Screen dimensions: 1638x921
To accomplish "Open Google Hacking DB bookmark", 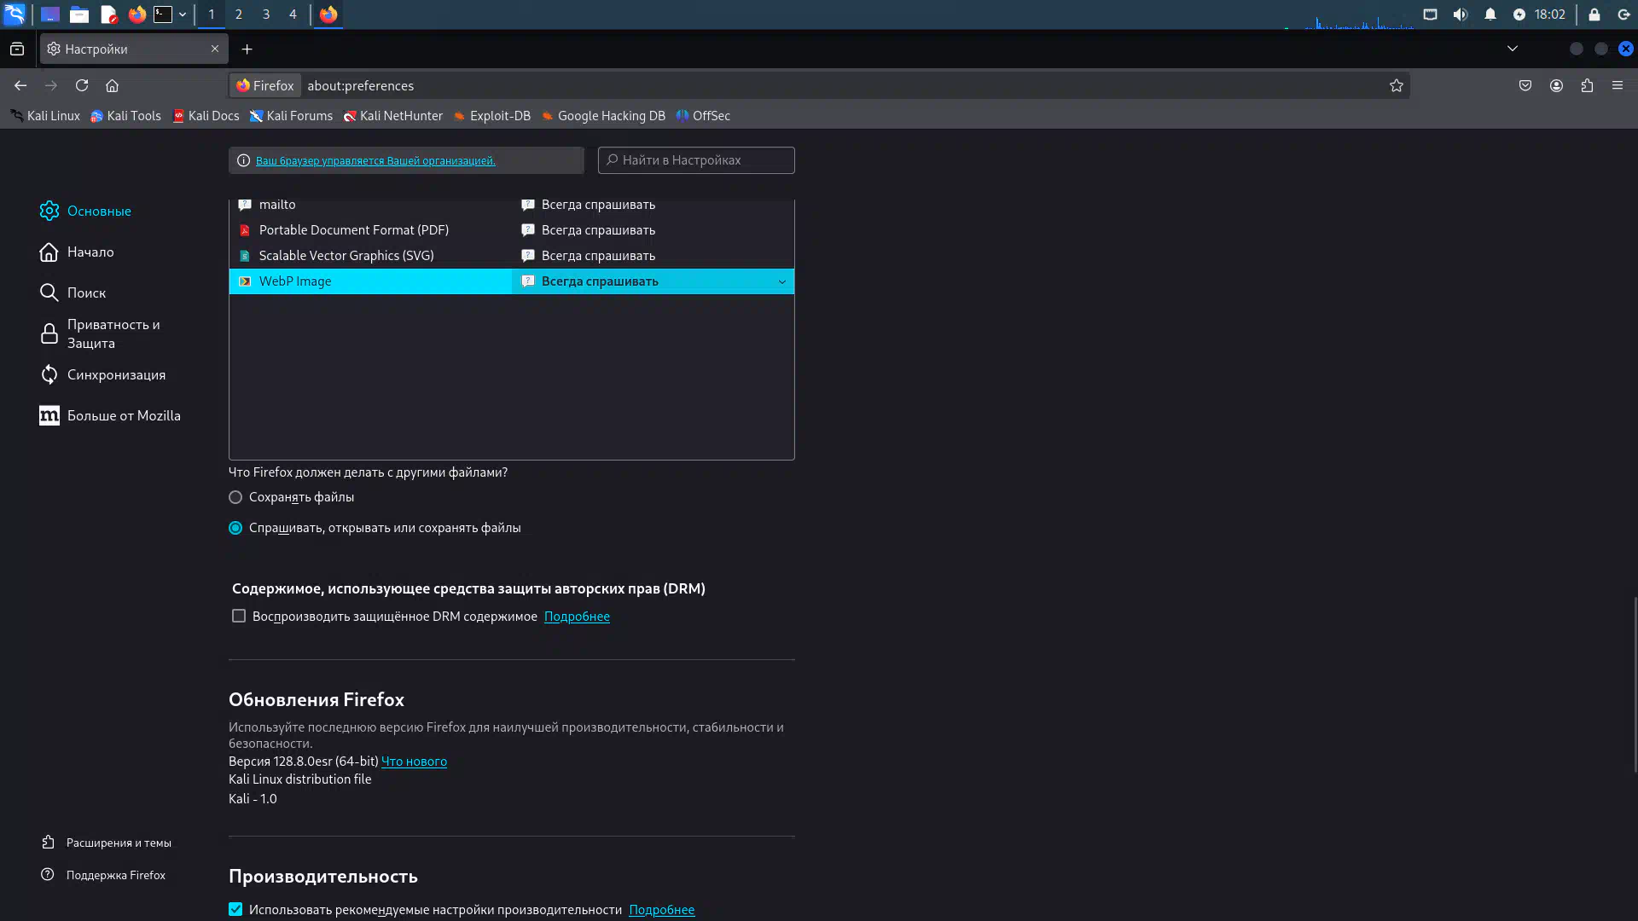I will pos(603,116).
